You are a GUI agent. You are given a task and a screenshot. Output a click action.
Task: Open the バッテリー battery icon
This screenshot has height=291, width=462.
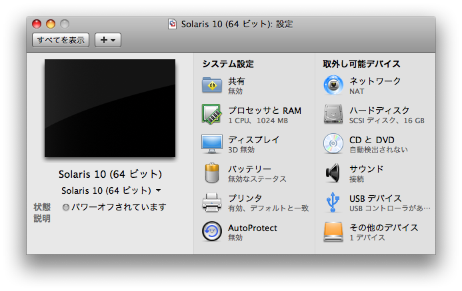tap(211, 172)
